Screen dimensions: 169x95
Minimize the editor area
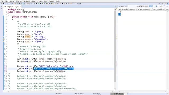point(114,6)
